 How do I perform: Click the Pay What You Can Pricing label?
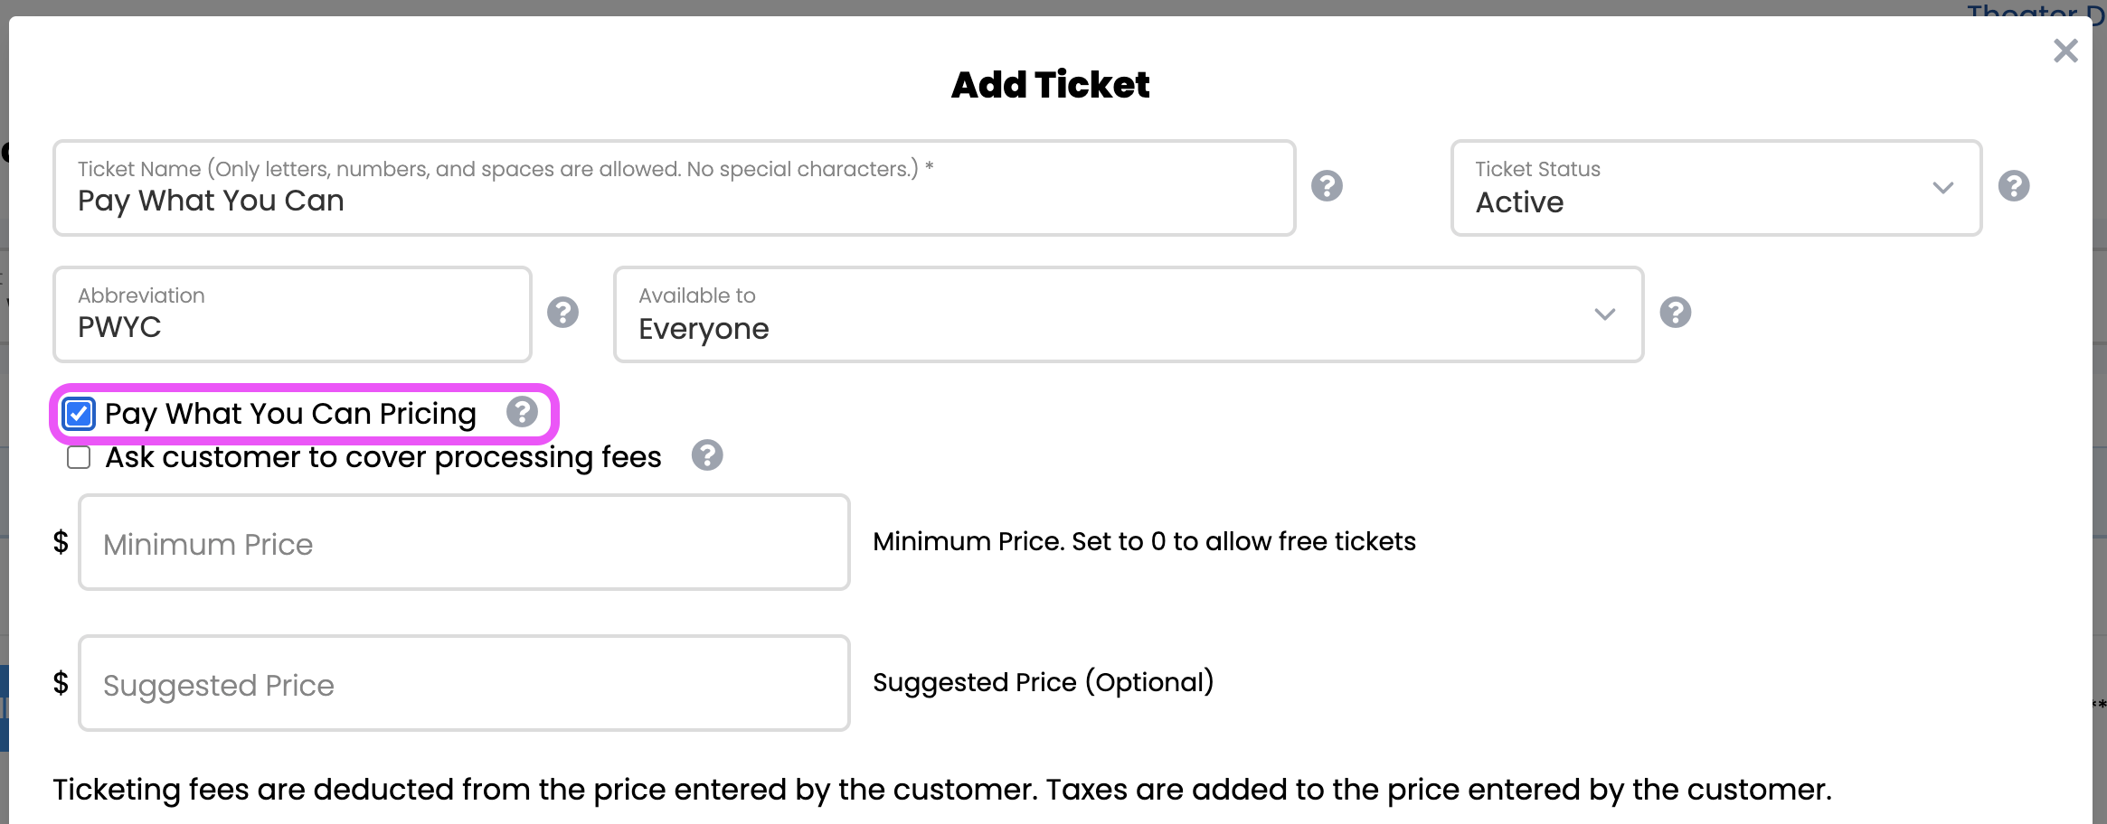(x=290, y=414)
